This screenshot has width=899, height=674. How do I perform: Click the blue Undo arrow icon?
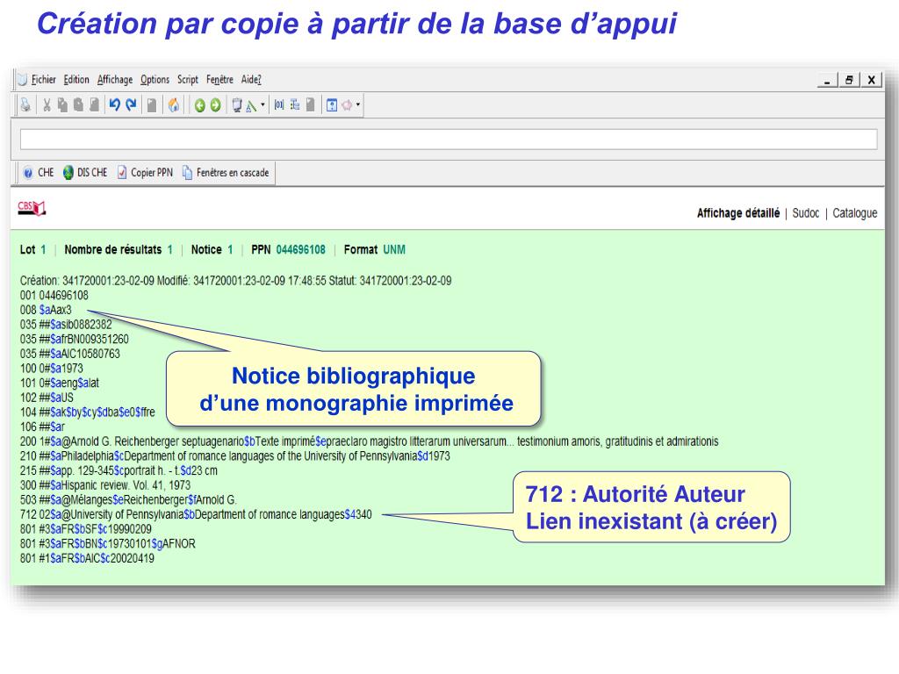[115, 105]
